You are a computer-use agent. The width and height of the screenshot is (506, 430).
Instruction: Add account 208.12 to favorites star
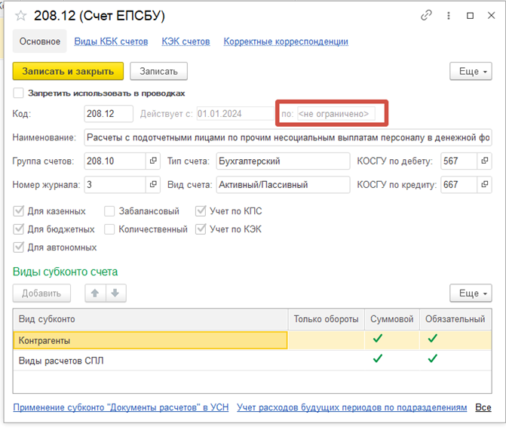(20, 16)
